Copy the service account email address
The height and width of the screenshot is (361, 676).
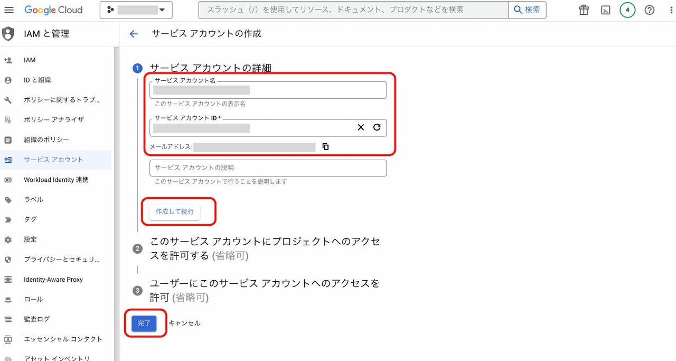coord(325,146)
